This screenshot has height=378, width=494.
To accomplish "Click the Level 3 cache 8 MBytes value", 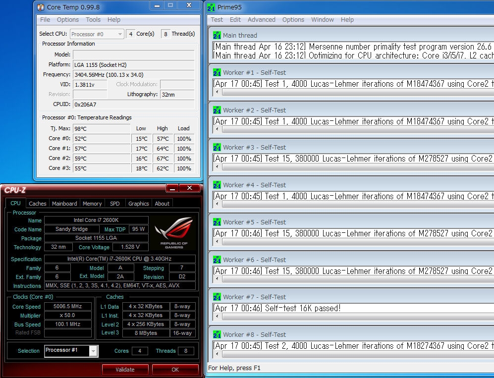I will [x=146, y=333].
